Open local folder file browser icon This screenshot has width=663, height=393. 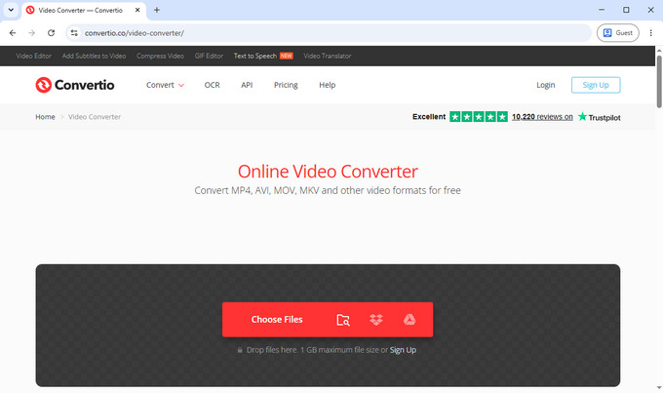[343, 320]
